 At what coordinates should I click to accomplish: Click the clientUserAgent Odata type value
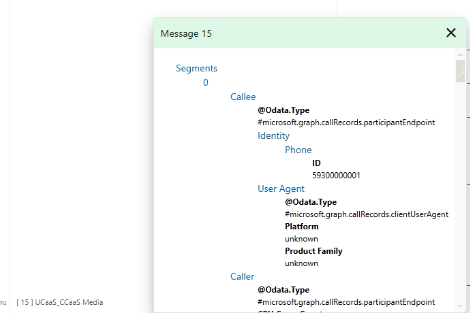[x=366, y=214]
